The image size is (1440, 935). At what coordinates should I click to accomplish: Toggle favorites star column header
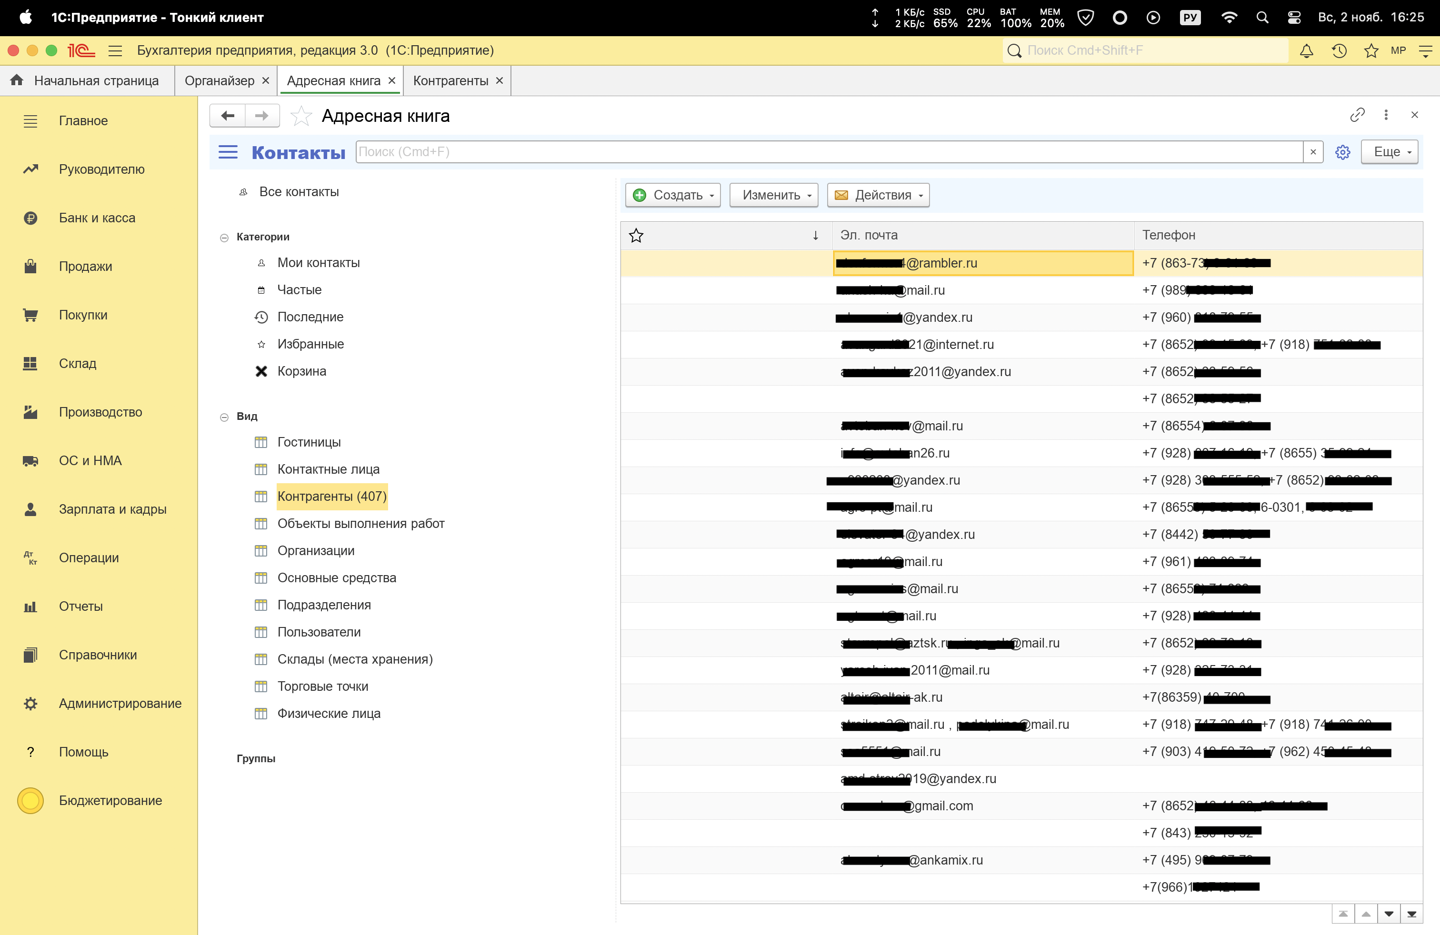coord(636,235)
